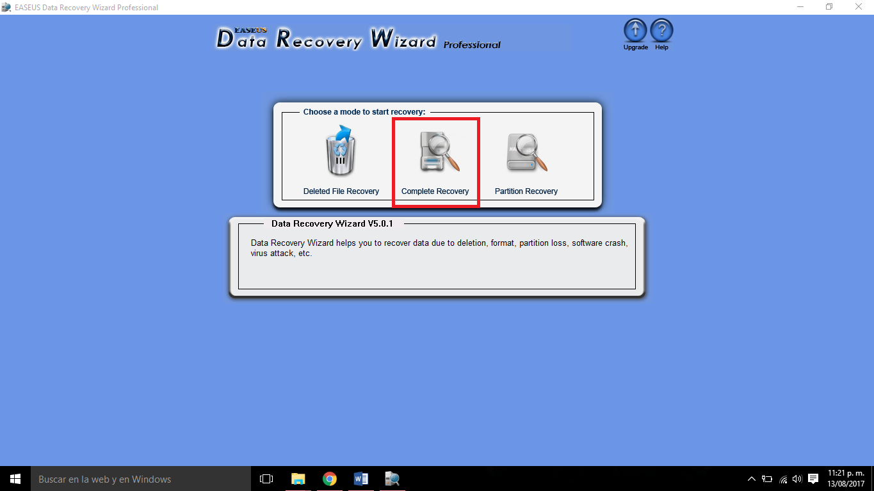Click the Buscar en la web search box
Image resolution: width=874 pixels, height=491 pixels.
coord(141,479)
